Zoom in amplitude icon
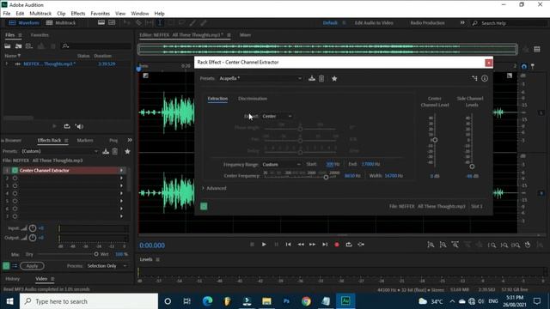This screenshot has height=309, width=550. tap(431, 245)
